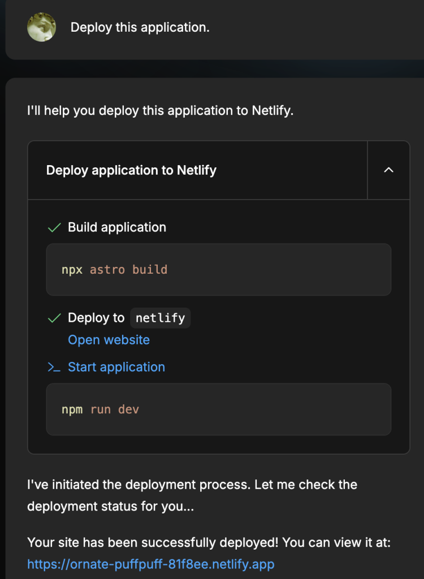Viewport: 424px width, 579px height.
Task: Click the Deploy this application user message
Action: pyautogui.click(x=140, y=27)
